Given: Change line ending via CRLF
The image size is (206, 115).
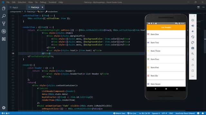Looking at the screenshot, I should pyautogui.click(x=171, y=113).
